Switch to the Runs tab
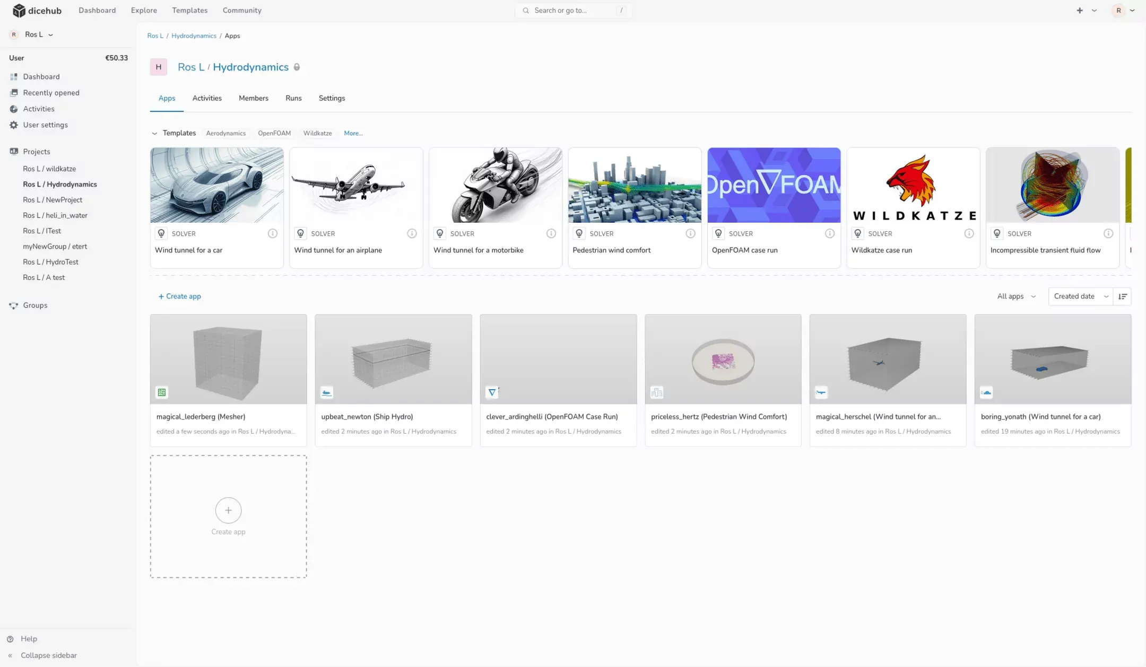This screenshot has width=1146, height=667. coord(293,98)
